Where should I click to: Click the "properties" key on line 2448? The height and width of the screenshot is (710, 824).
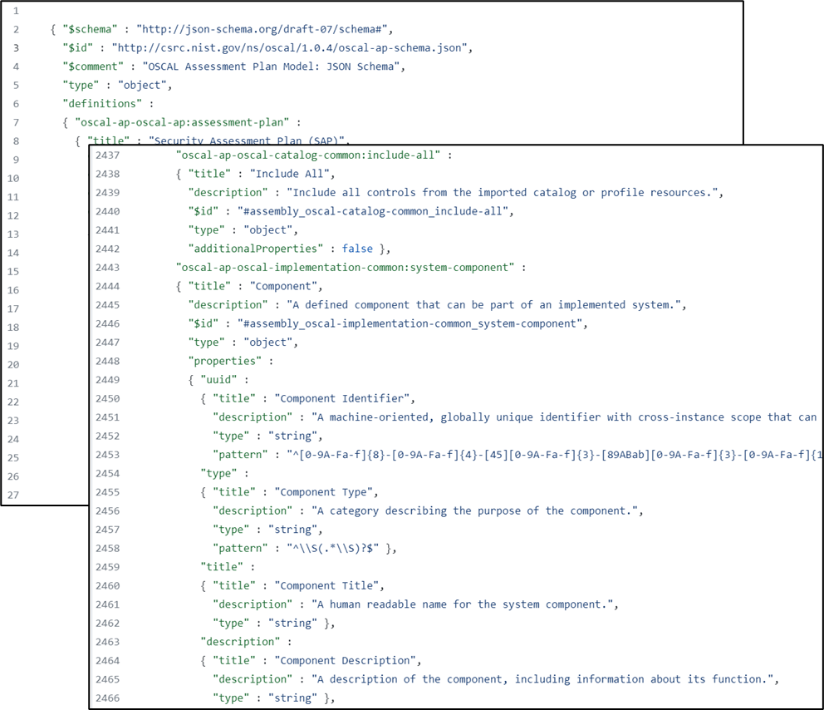click(223, 361)
